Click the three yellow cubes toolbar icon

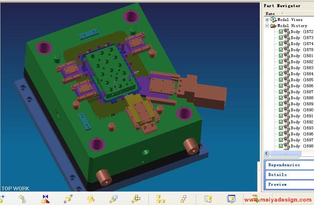tap(160, 199)
